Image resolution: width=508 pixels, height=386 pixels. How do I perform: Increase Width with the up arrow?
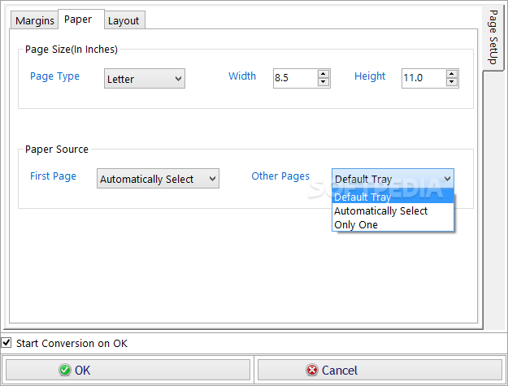323,74
